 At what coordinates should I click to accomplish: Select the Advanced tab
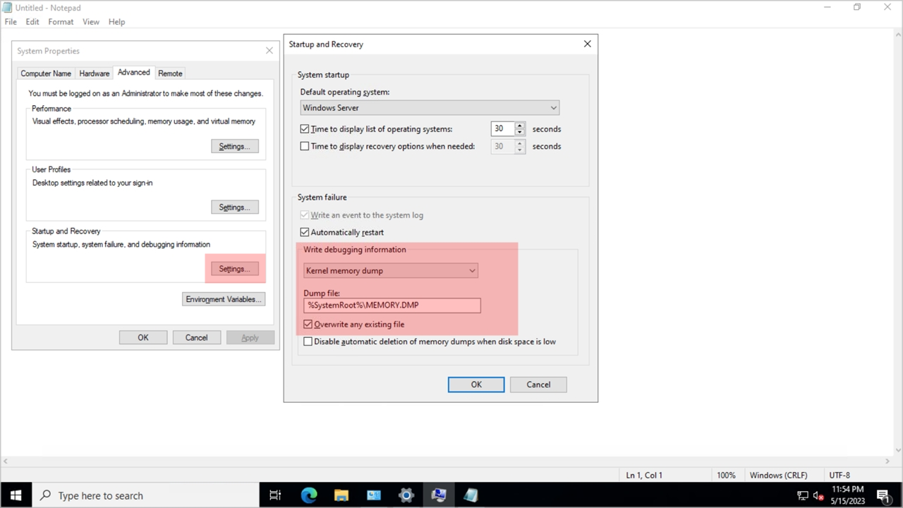pyautogui.click(x=134, y=72)
